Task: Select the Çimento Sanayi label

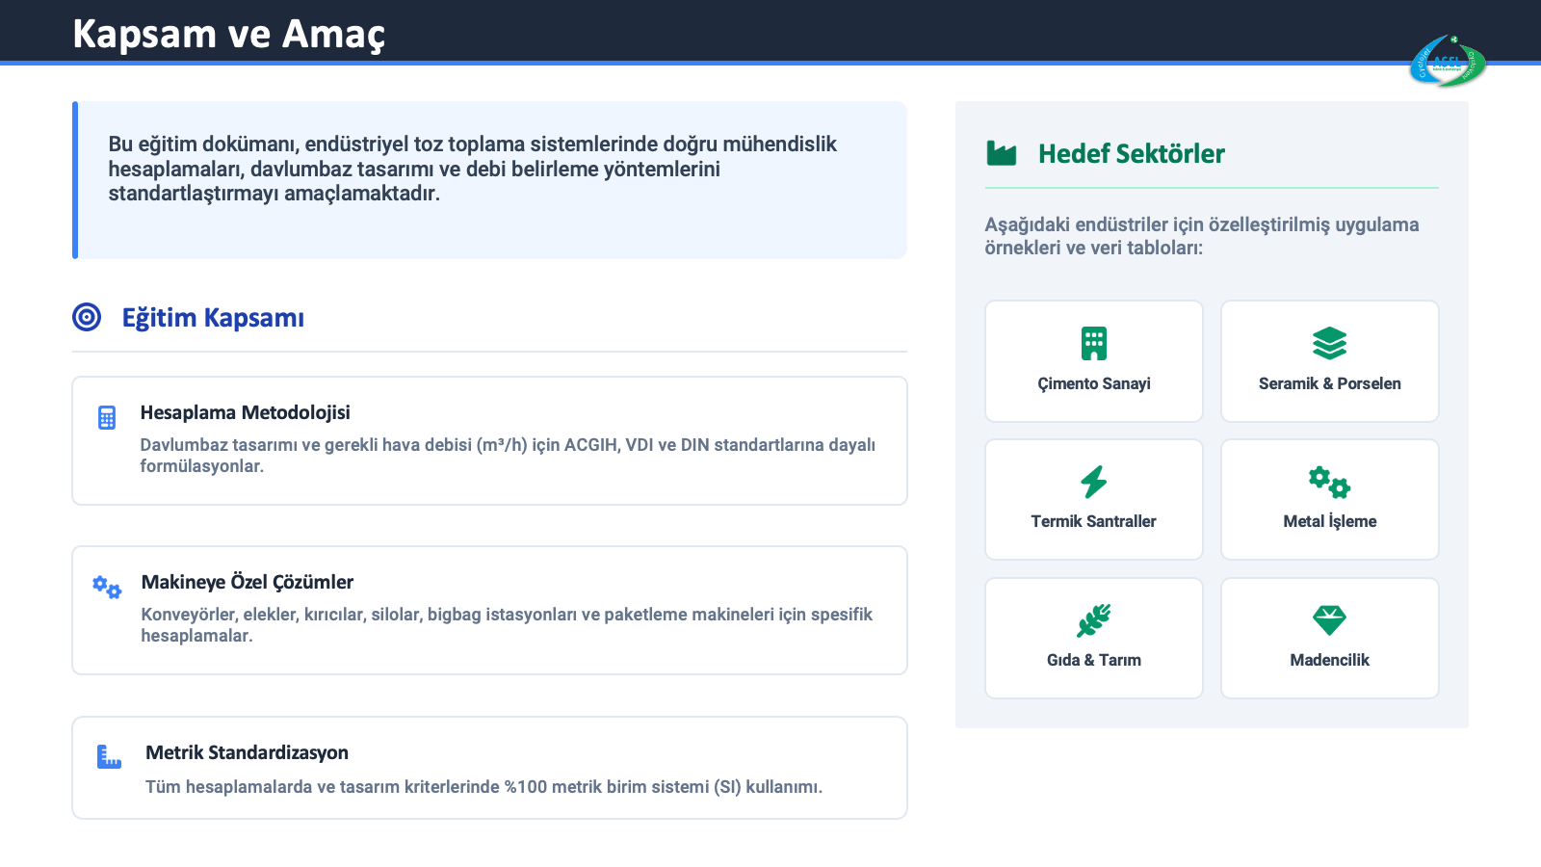Action: tap(1093, 383)
